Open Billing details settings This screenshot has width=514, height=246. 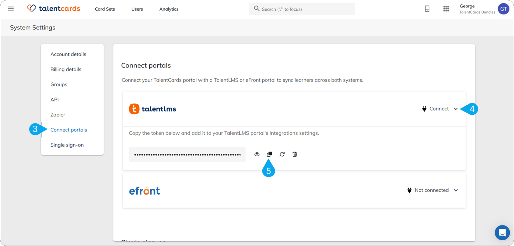tap(66, 69)
